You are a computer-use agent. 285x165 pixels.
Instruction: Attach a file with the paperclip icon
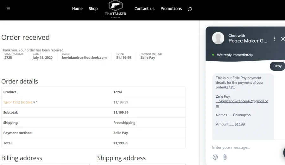pos(225,157)
